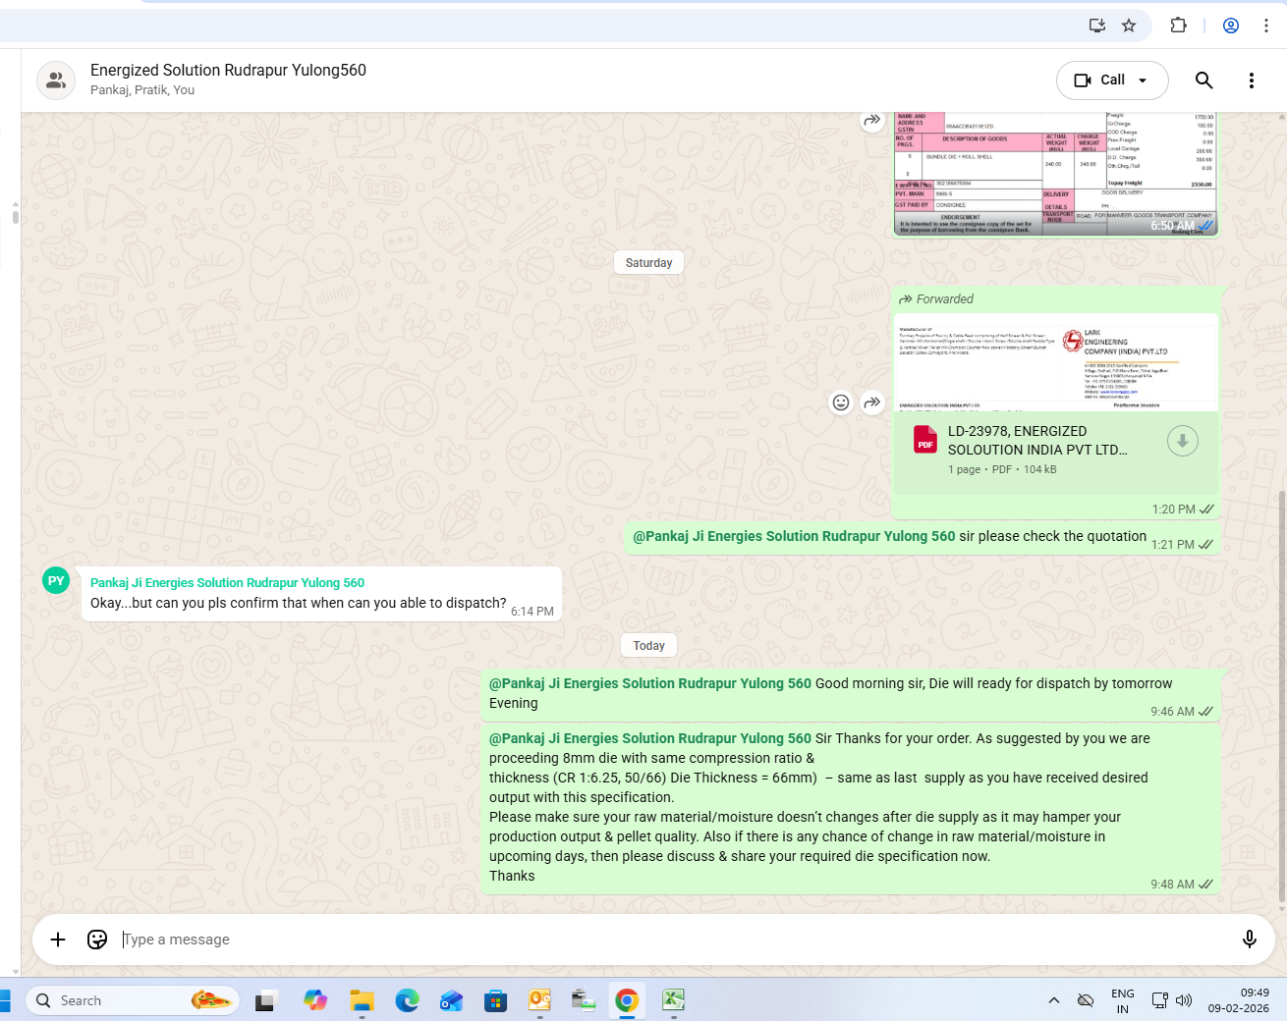
Task: Forward the transport receipt image
Action: click(x=872, y=121)
